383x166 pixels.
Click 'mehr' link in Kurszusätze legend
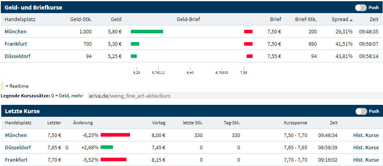pyautogui.click(x=78, y=96)
